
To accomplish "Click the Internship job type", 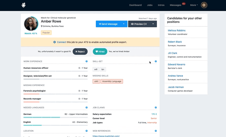I will (x=152, y=123).
